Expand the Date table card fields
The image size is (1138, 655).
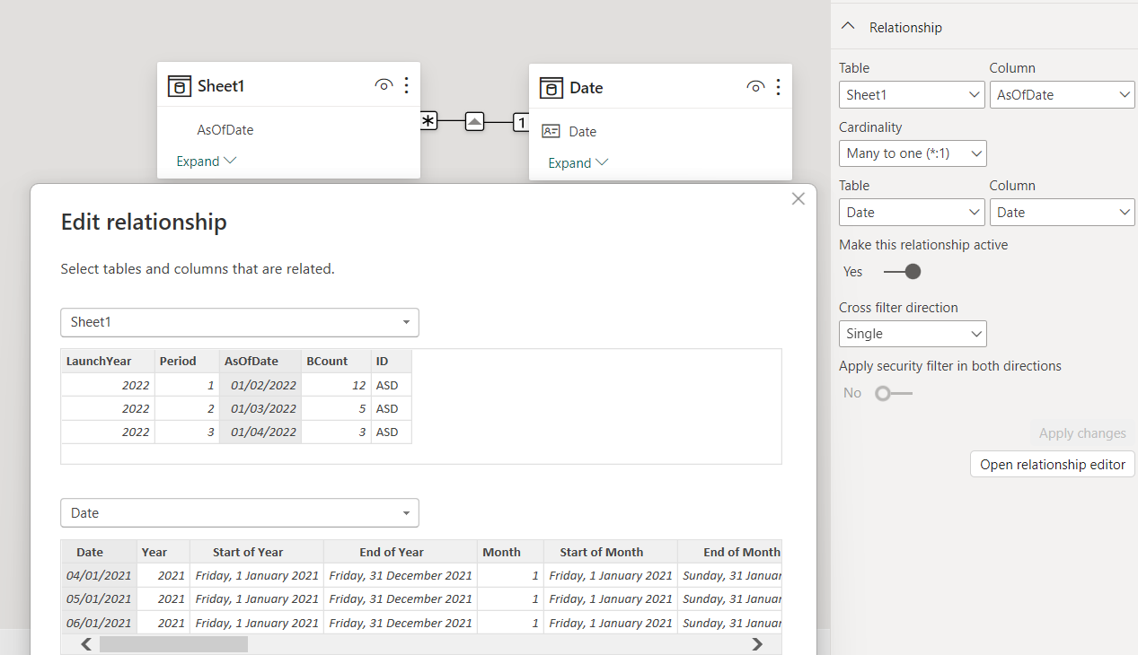click(x=578, y=163)
